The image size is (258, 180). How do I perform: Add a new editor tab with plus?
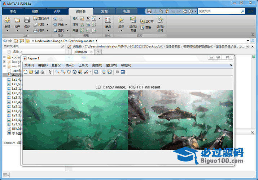(x=98, y=52)
